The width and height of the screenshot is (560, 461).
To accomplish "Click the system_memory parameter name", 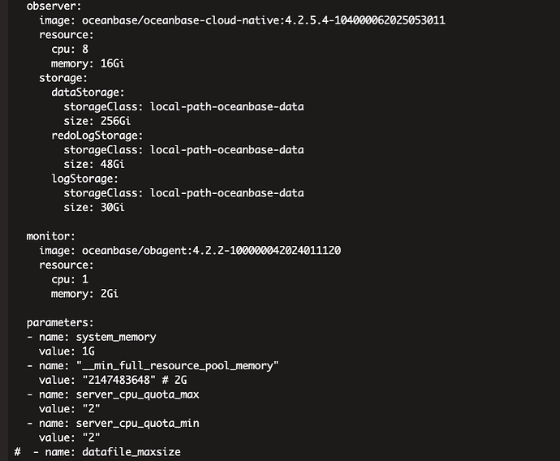I will click(116, 337).
